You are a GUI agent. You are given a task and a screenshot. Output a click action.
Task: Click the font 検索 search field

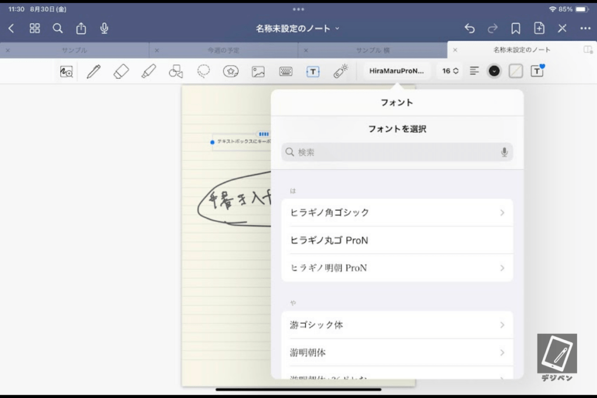coord(396,152)
